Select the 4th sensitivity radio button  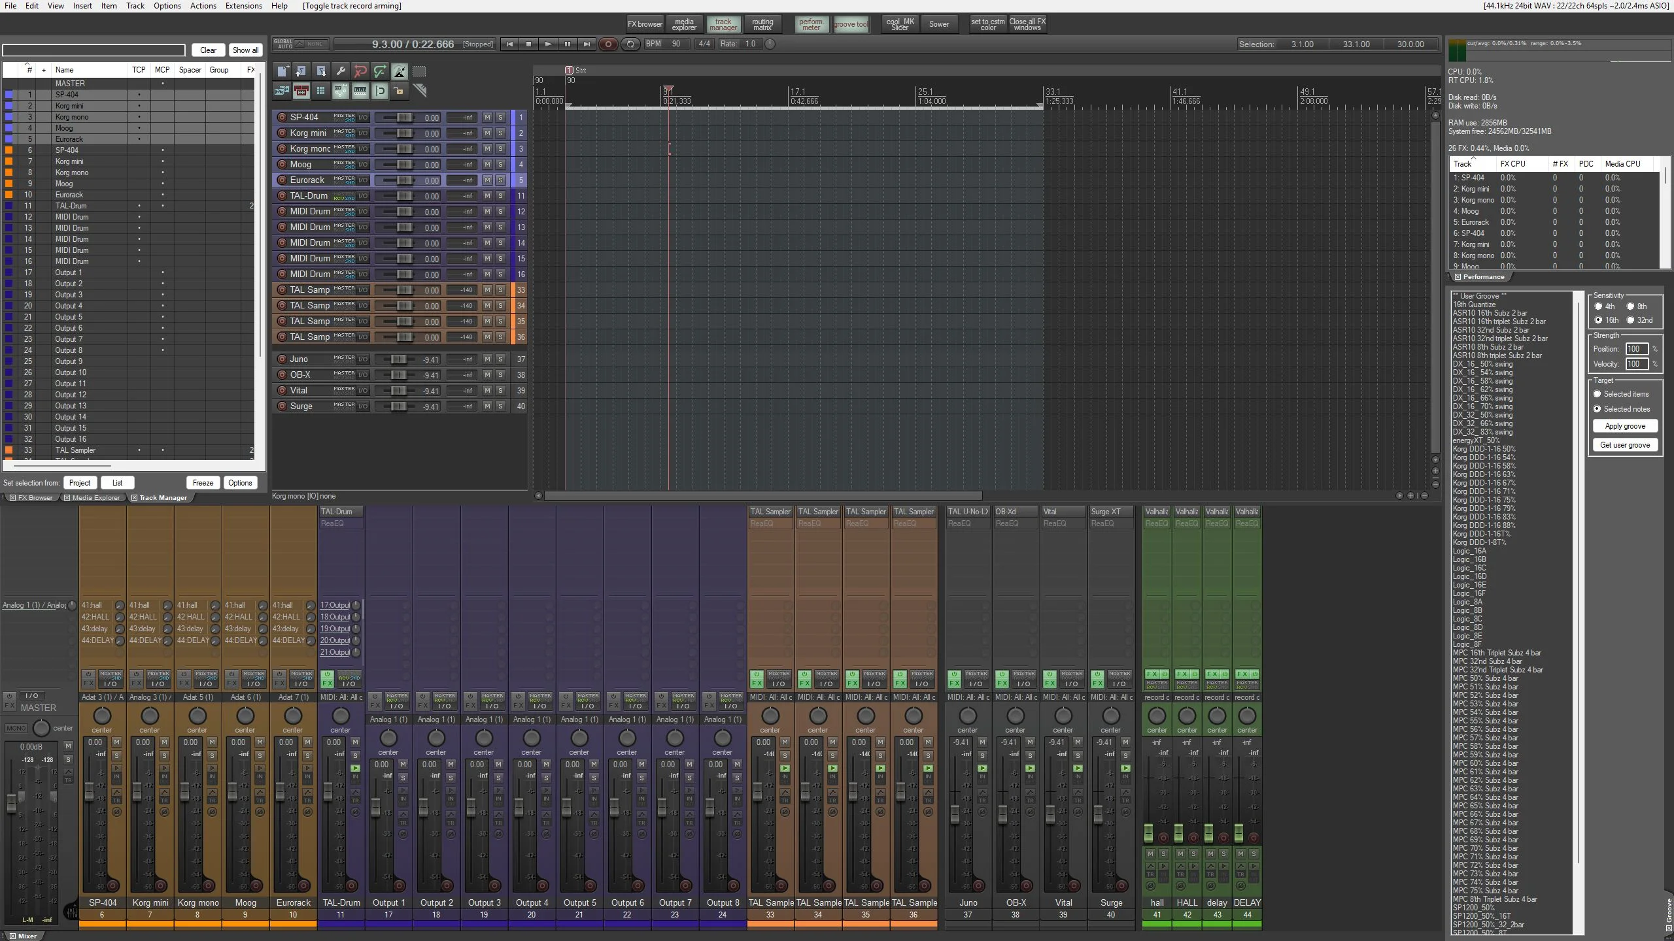tap(1598, 306)
